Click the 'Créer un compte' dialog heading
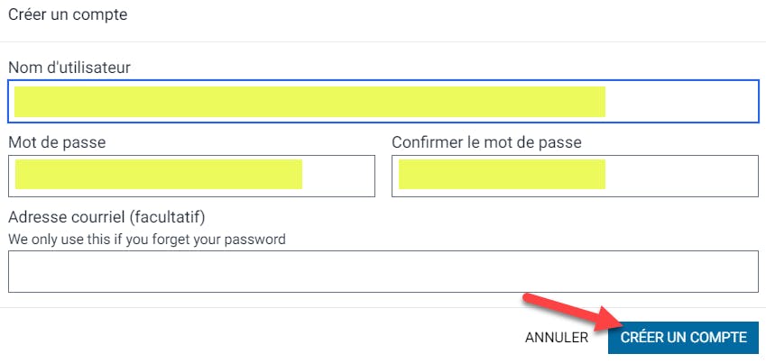766x363 pixels. coord(68,15)
